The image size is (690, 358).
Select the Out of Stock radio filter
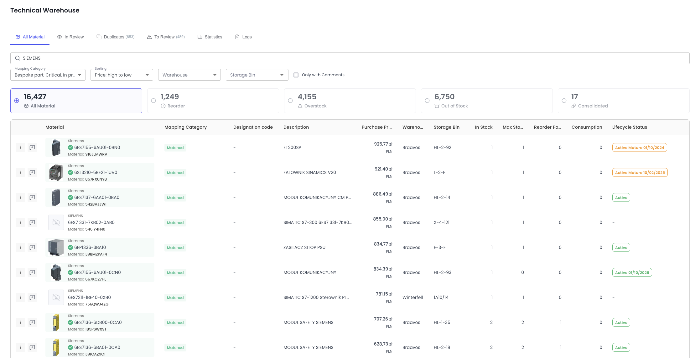click(427, 101)
